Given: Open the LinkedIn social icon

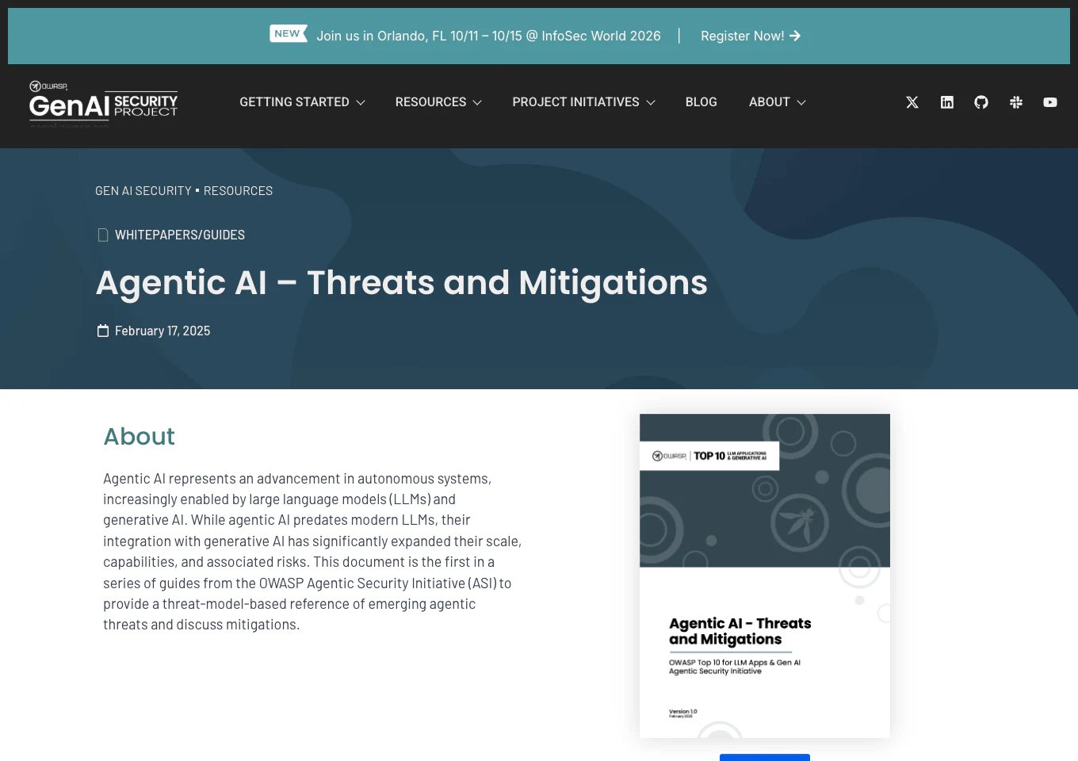Looking at the screenshot, I should [947, 102].
